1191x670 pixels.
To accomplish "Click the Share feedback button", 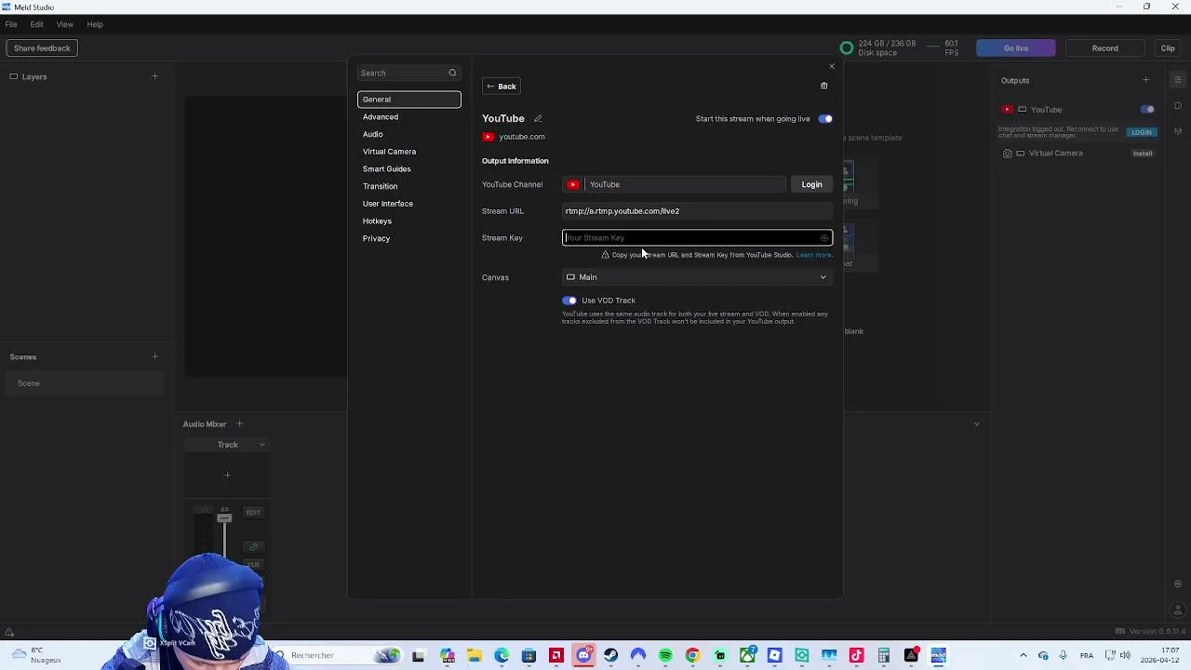I will [x=42, y=48].
